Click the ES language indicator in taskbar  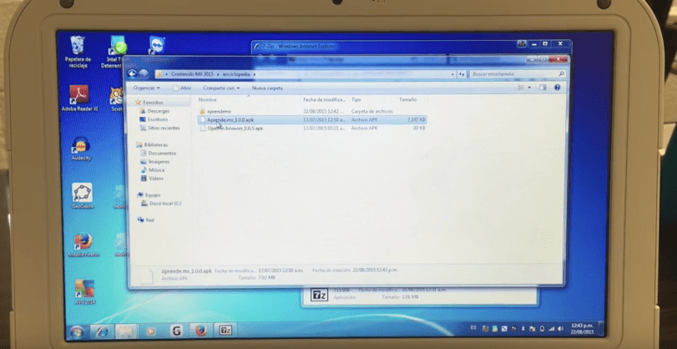click(473, 328)
